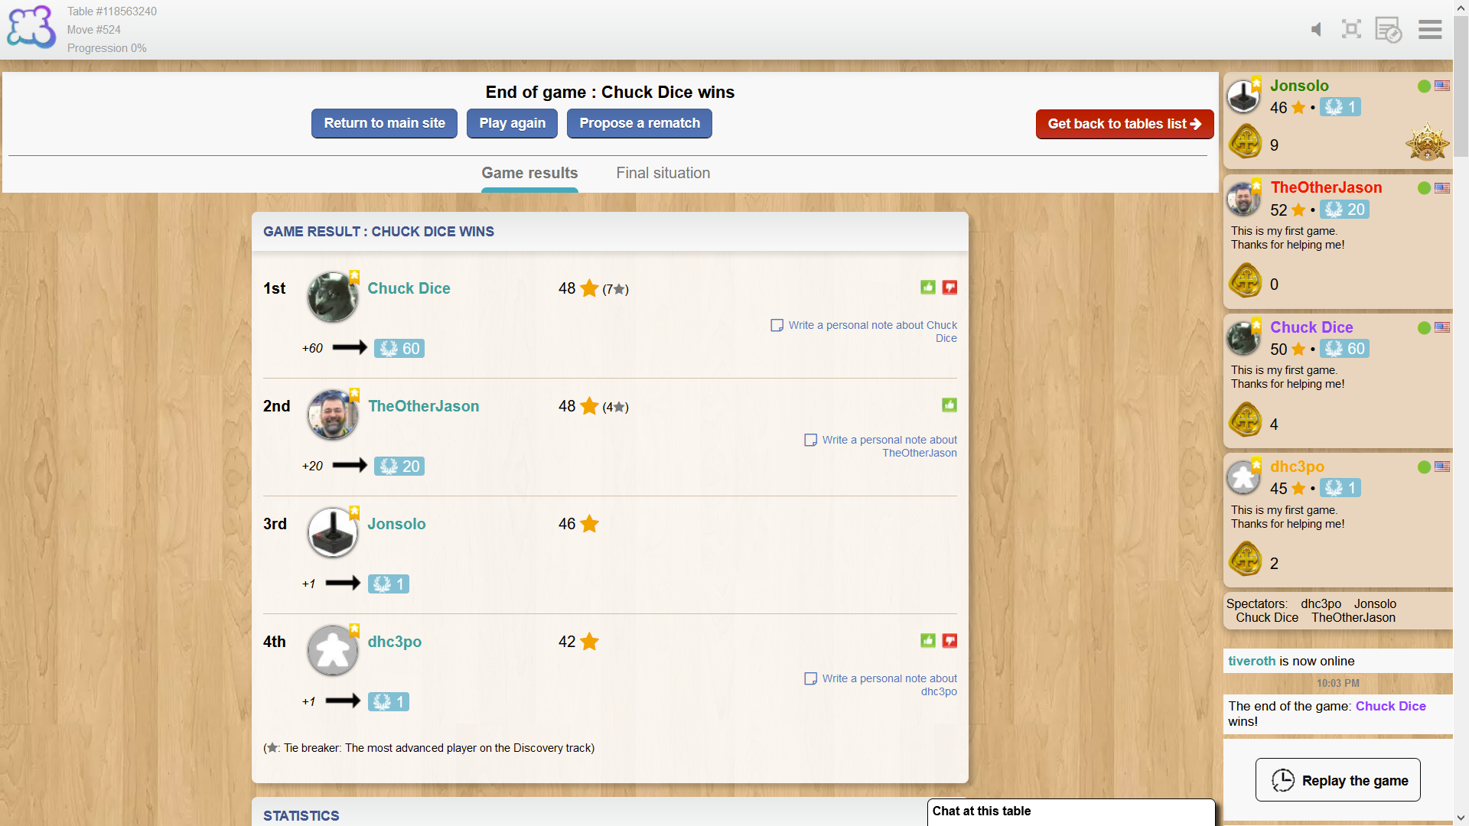The width and height of the screenshot is (1469, 826).
Task: Click Get back to tables list
Action: pyautogui.click(x=1124, y=124)
